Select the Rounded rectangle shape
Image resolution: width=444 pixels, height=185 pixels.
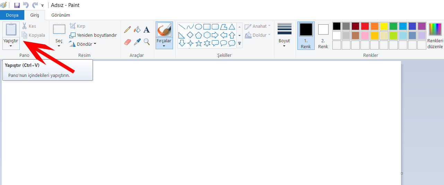[215, 27]
